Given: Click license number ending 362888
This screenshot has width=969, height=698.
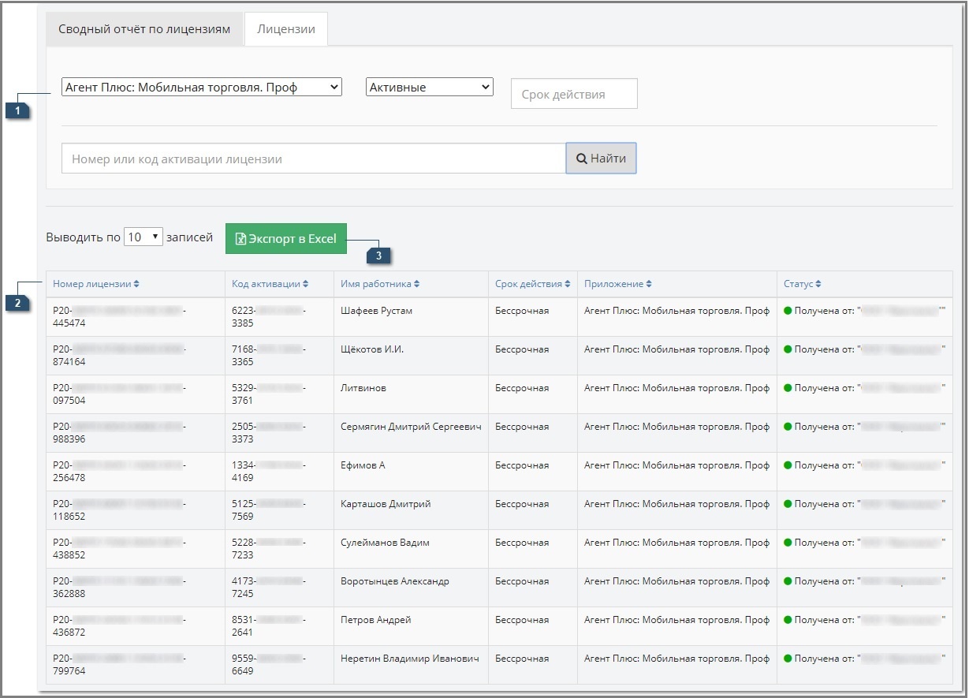Looking at the screenshot, I should [120, 588].
